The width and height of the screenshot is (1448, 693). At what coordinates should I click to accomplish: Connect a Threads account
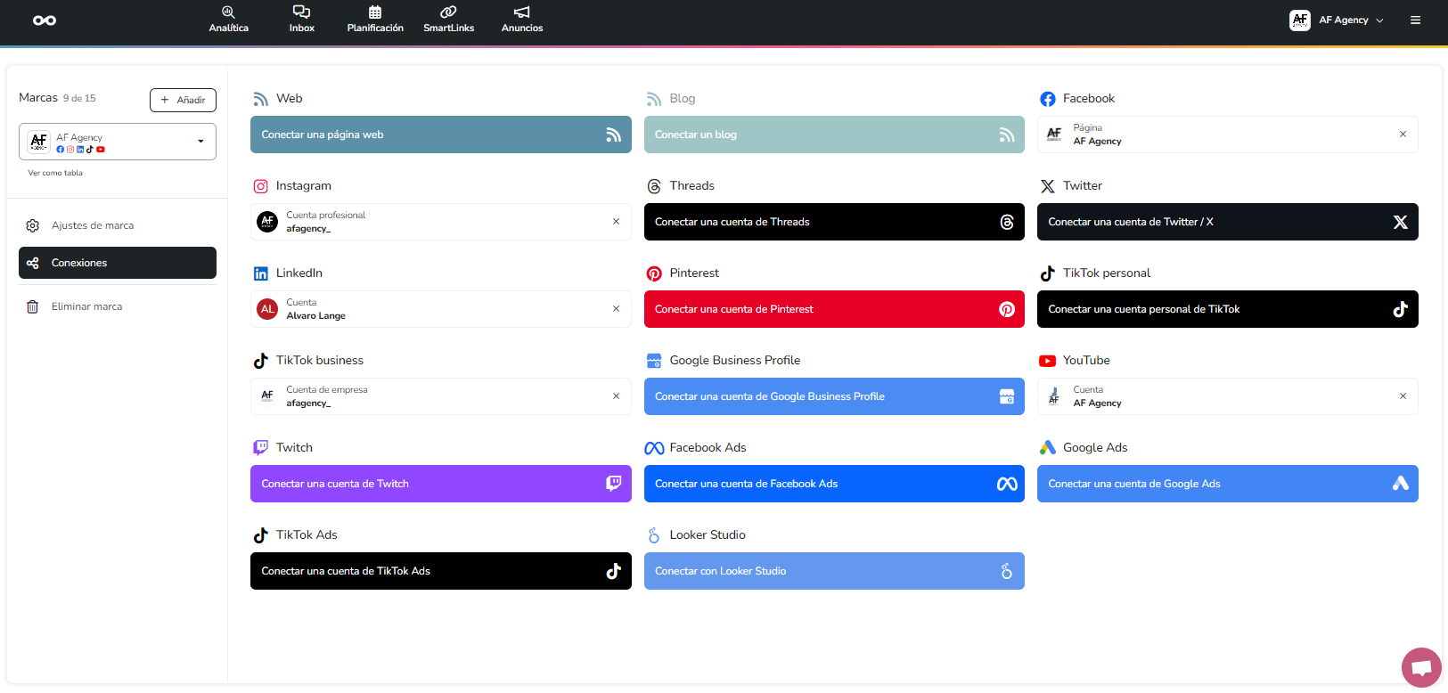834,222
